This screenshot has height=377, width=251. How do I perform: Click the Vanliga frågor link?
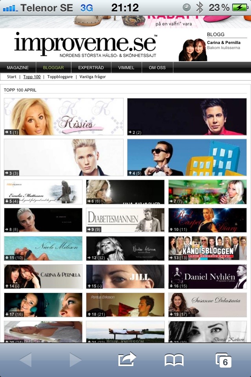tap(93, 77)
